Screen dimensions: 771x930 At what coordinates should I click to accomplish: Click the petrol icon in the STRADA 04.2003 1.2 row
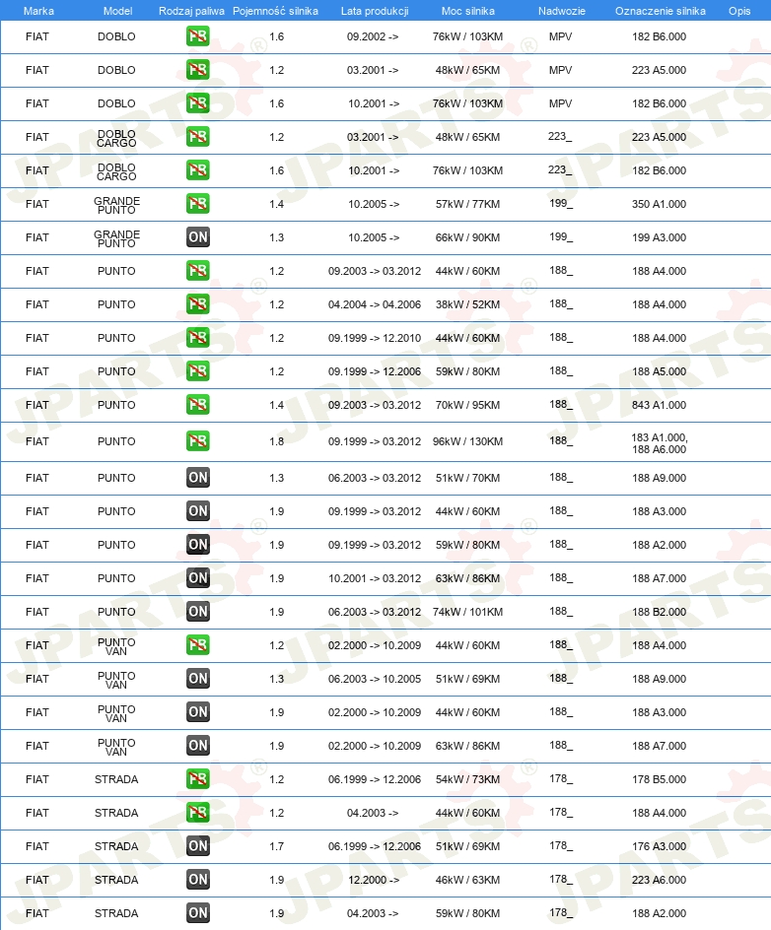tap(197, 813)
